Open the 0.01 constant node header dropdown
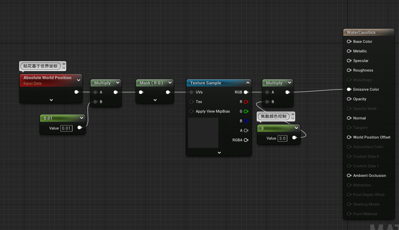Image resolution: width=399 pixels, height=230 pixels. point(82,118)
